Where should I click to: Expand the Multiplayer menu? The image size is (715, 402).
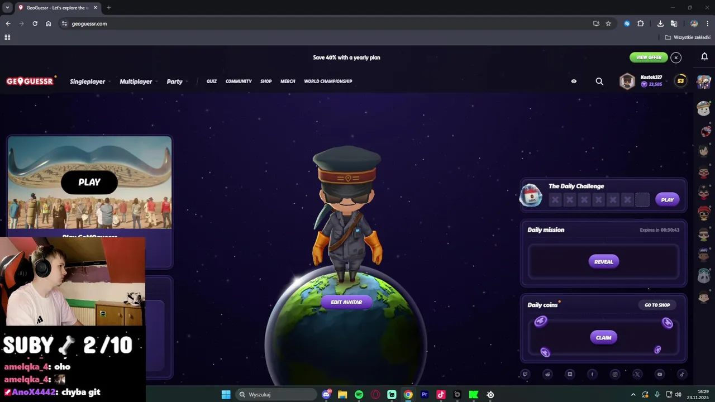click(138, 82)
